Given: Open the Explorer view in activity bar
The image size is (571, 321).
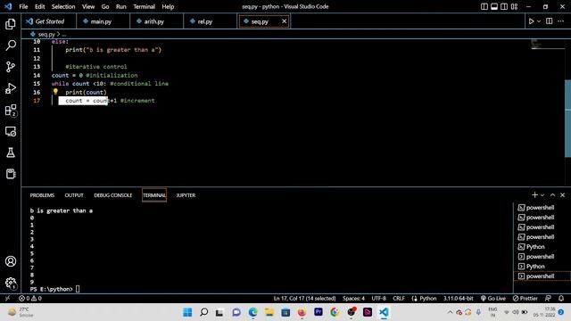Looking at the screenshot, I should [11, 24].
